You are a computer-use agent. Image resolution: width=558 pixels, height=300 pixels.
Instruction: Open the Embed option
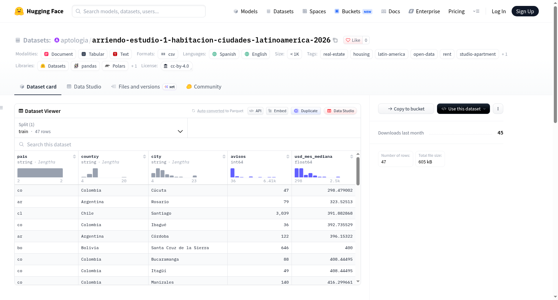(277, 111)
